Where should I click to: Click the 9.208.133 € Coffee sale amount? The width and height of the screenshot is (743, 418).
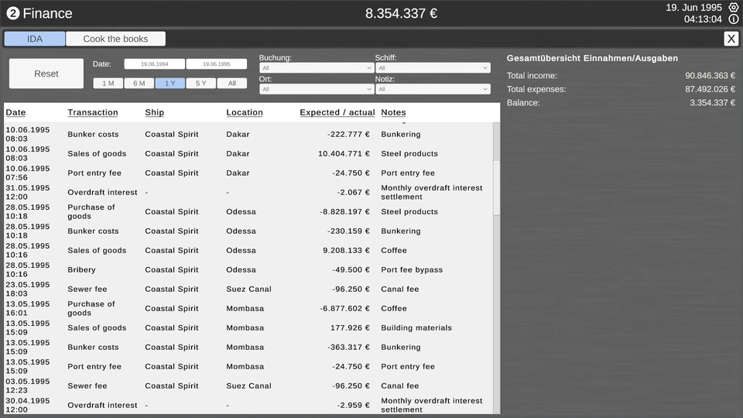pyautogui.click(x=346, y=250)
